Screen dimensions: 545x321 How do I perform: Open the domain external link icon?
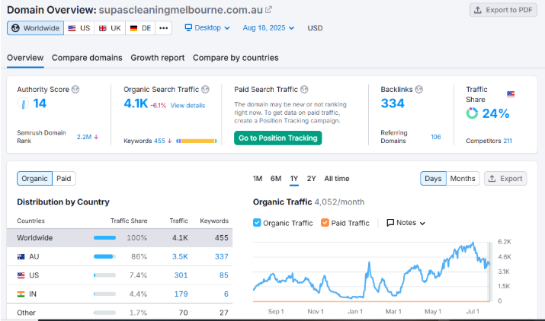(268, 10)
